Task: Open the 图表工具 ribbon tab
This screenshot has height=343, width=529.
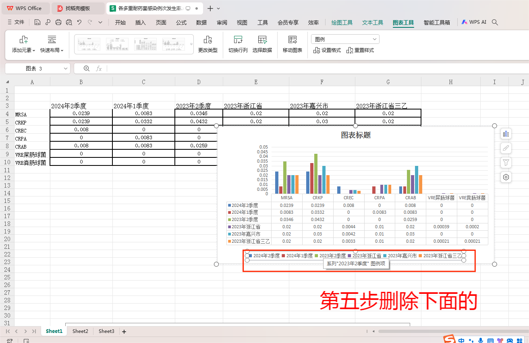Action: [403, 23]
